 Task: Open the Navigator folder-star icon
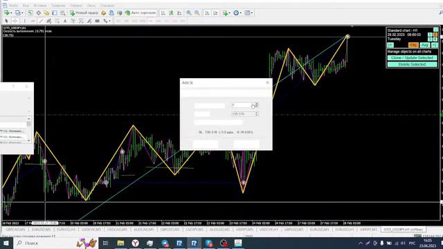point(46,12)
